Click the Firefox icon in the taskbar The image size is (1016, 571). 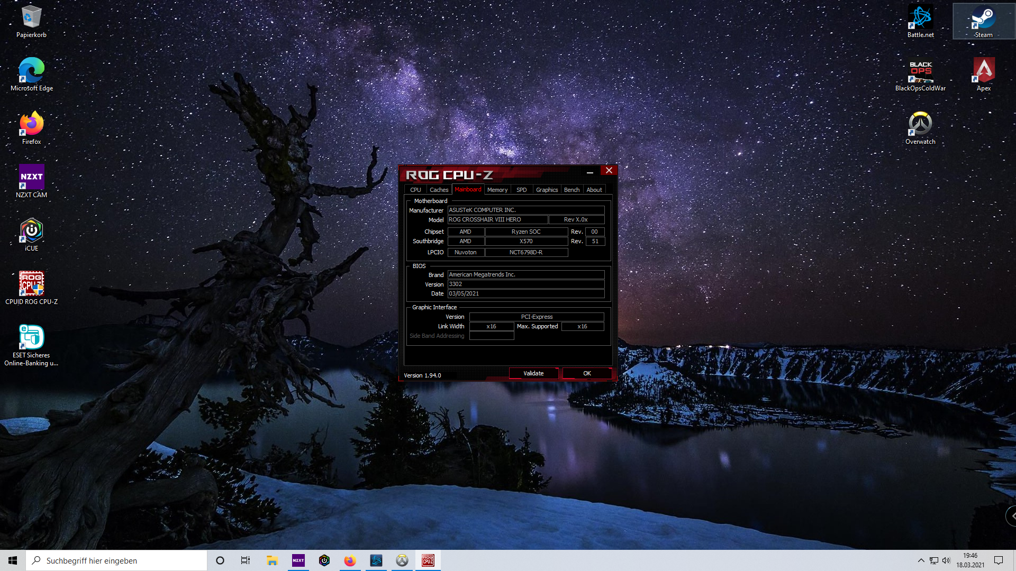click(x=350, y=560)
